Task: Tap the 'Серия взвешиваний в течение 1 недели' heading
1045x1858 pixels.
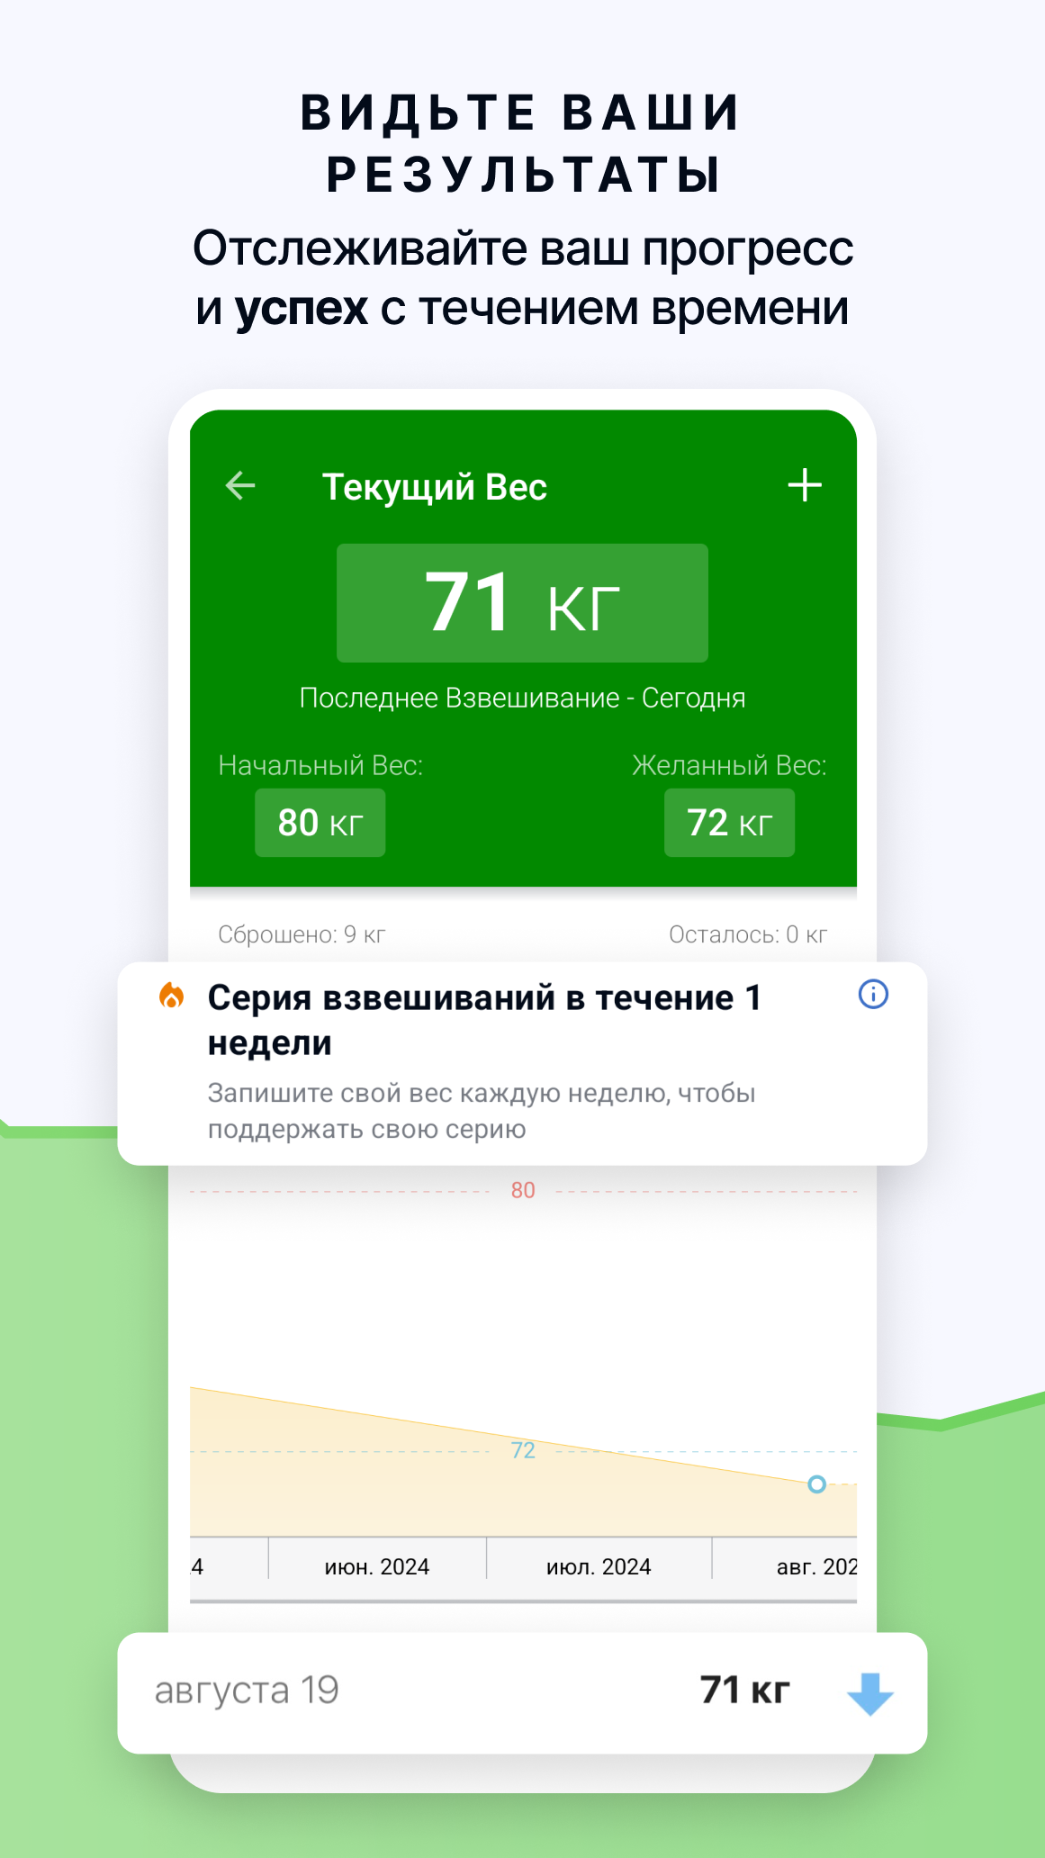Action: point(484,1020)
